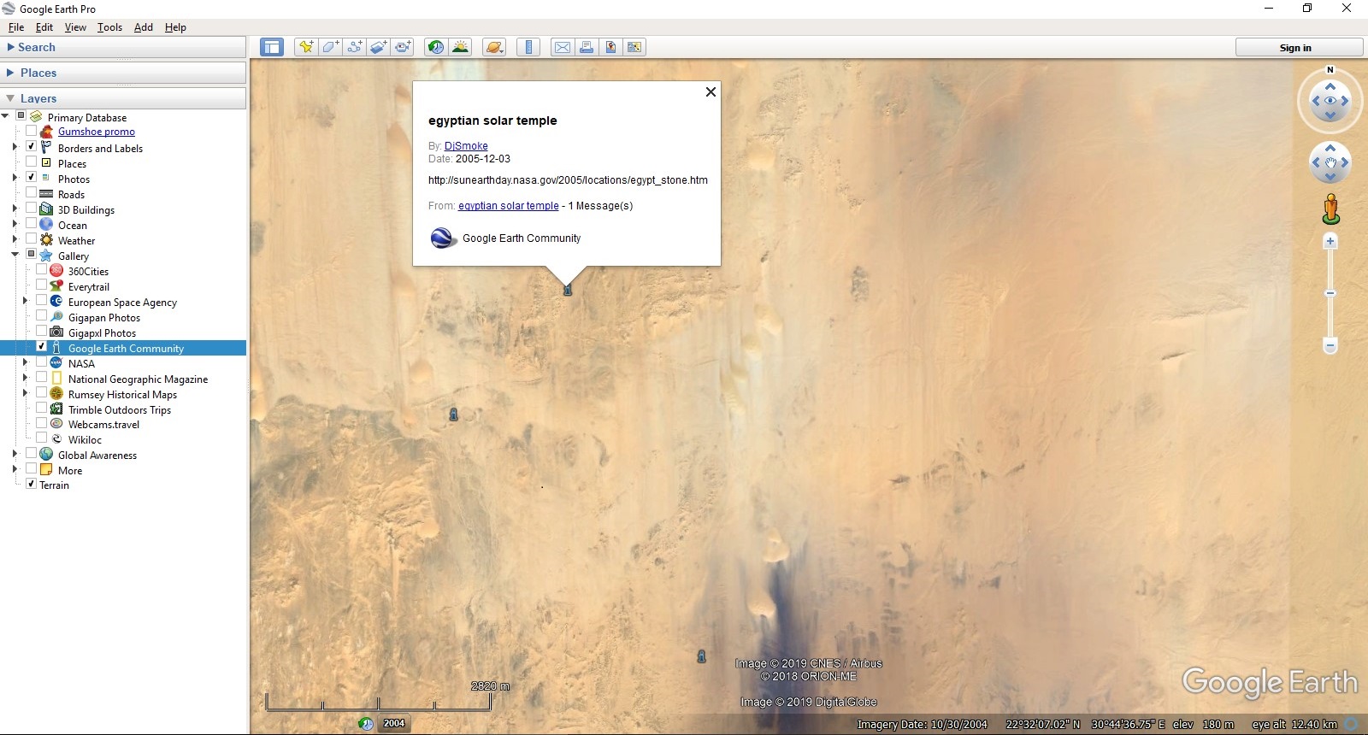Image resolution: width=1368 pixels, height=735 pixels.
Task: Enable the 3D Buildings layer checkbox
Action: pyautogui.click(x=32, y=209)
